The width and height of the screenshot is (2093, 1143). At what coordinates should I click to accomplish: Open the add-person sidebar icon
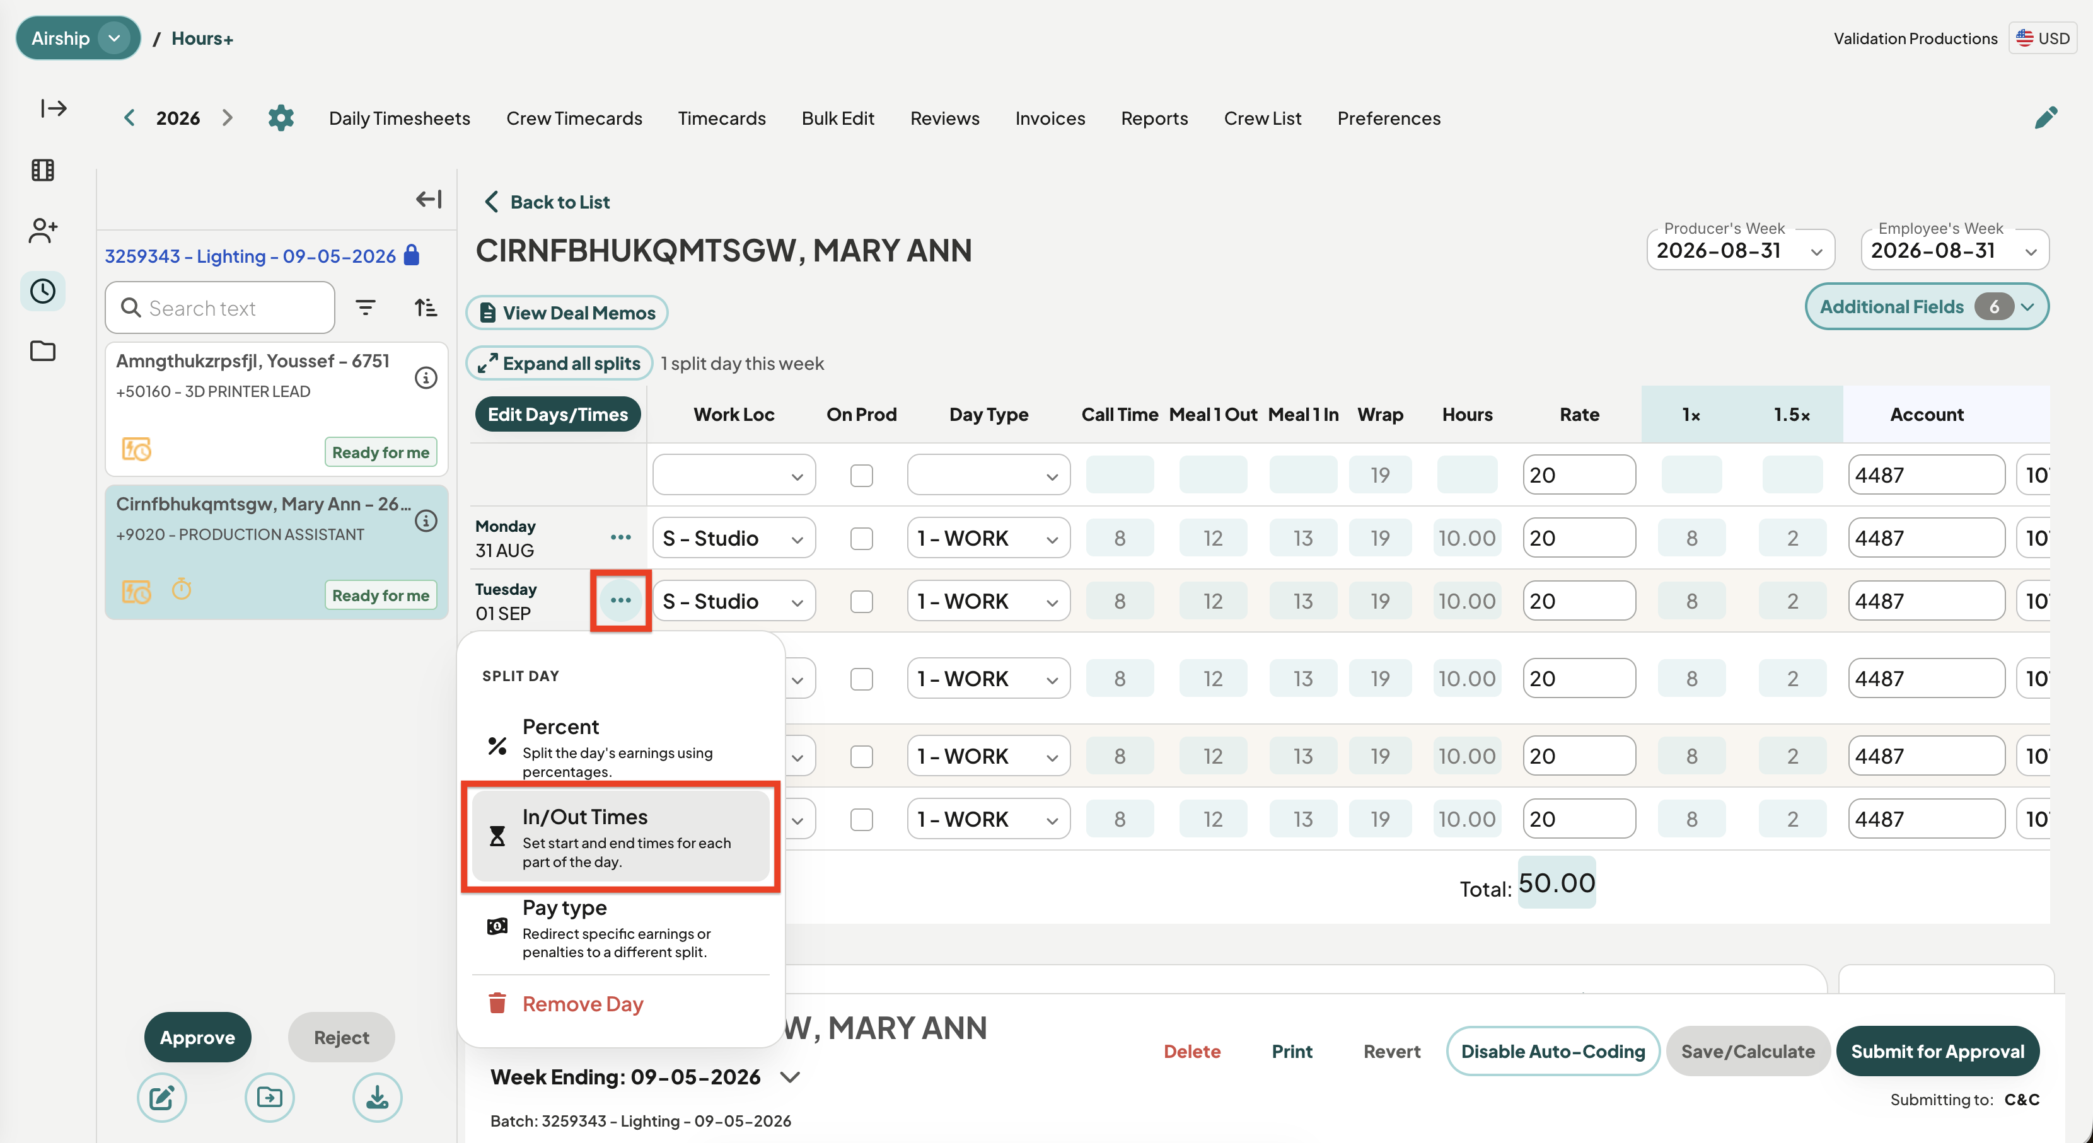[42, 231]
